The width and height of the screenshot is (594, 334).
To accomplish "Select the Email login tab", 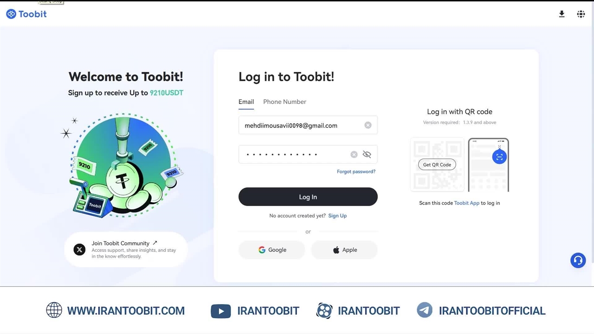I will [246, 102].
